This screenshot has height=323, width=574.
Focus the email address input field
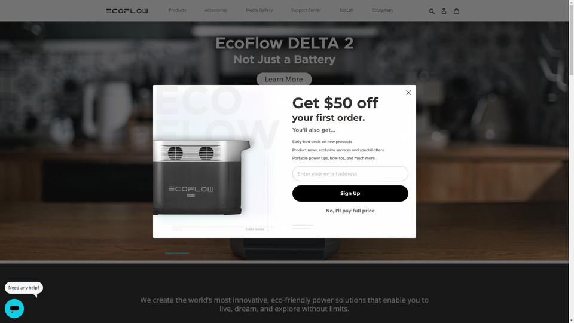[350, 173]
